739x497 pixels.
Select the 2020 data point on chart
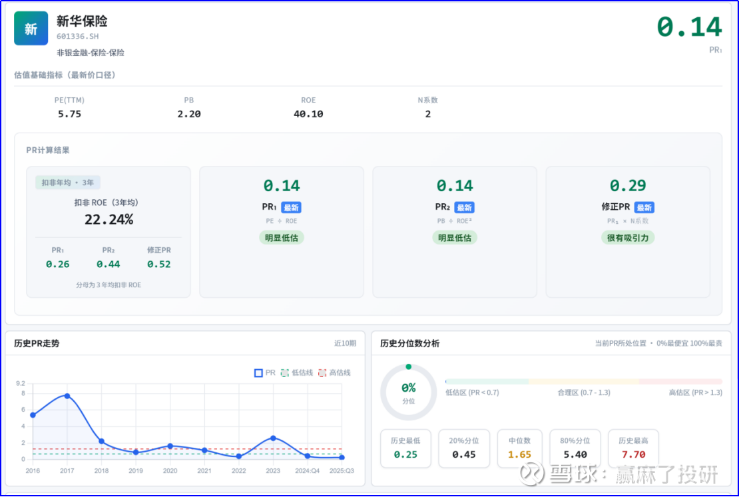pyautogui.click(x=170, y=446)
